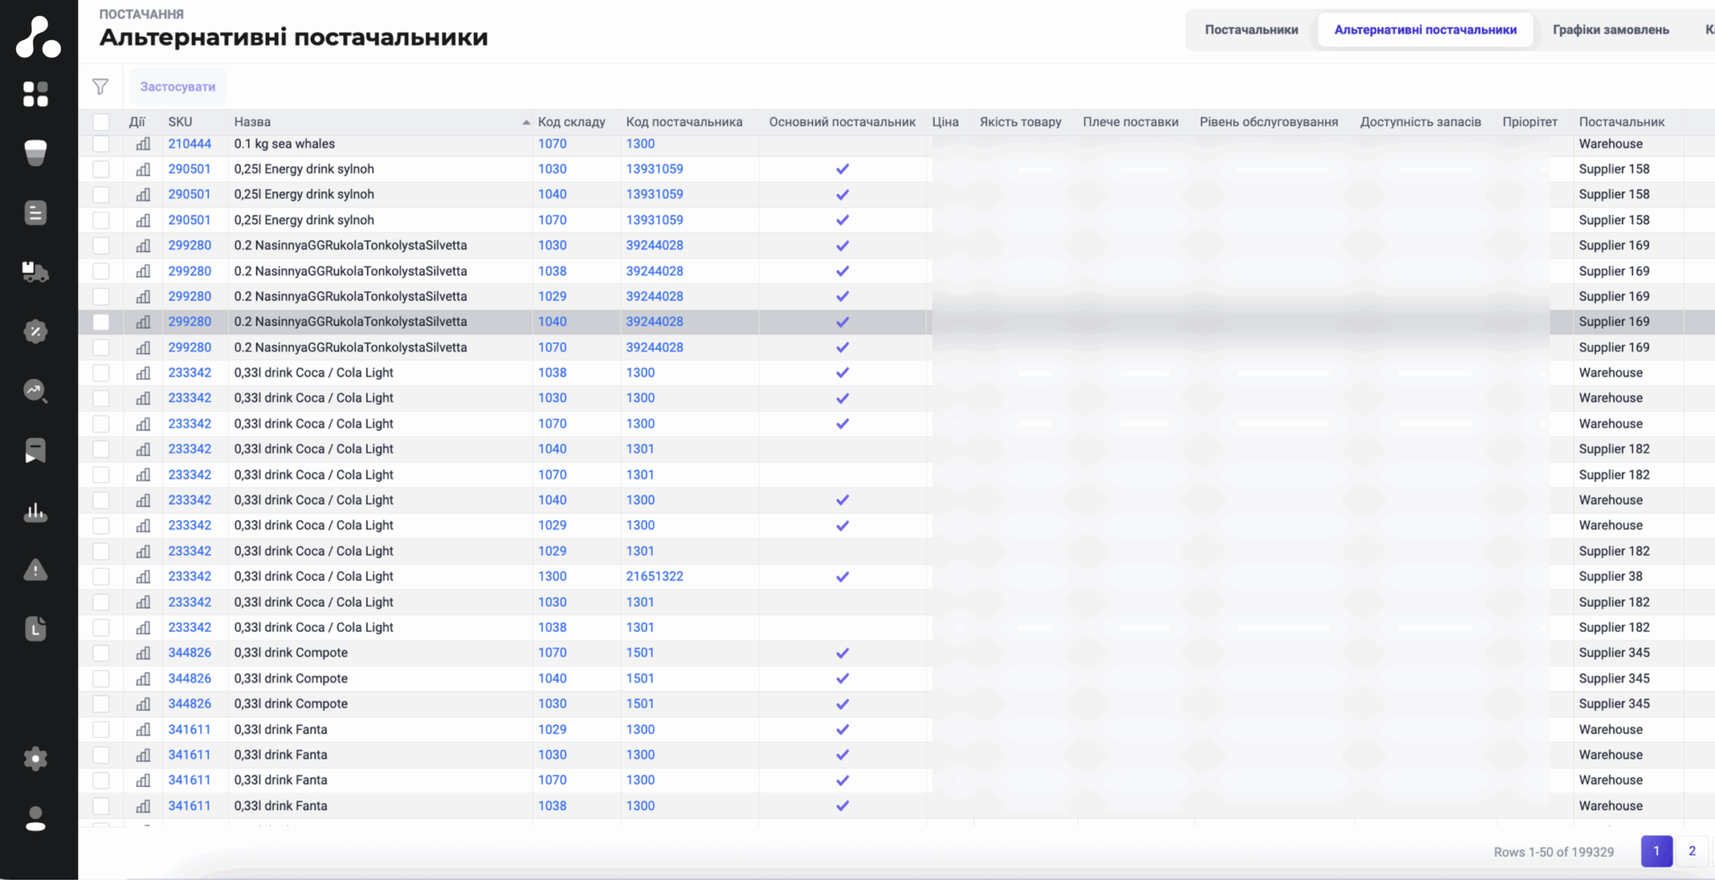The width and height of the screenshot is (1715, 880).
Task: Click the Постачальник column header
Action: 1621,122
